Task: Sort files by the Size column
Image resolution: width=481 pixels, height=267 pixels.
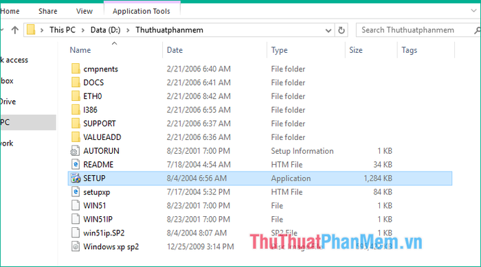Action: point(356,50)
